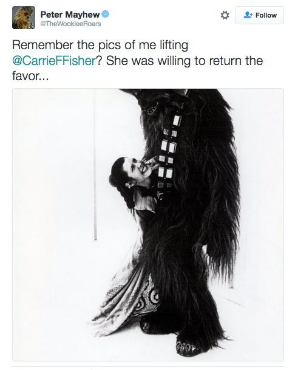
Task: Visit the Peter Mayhew profile name link
Action: [x=70, y=15]
